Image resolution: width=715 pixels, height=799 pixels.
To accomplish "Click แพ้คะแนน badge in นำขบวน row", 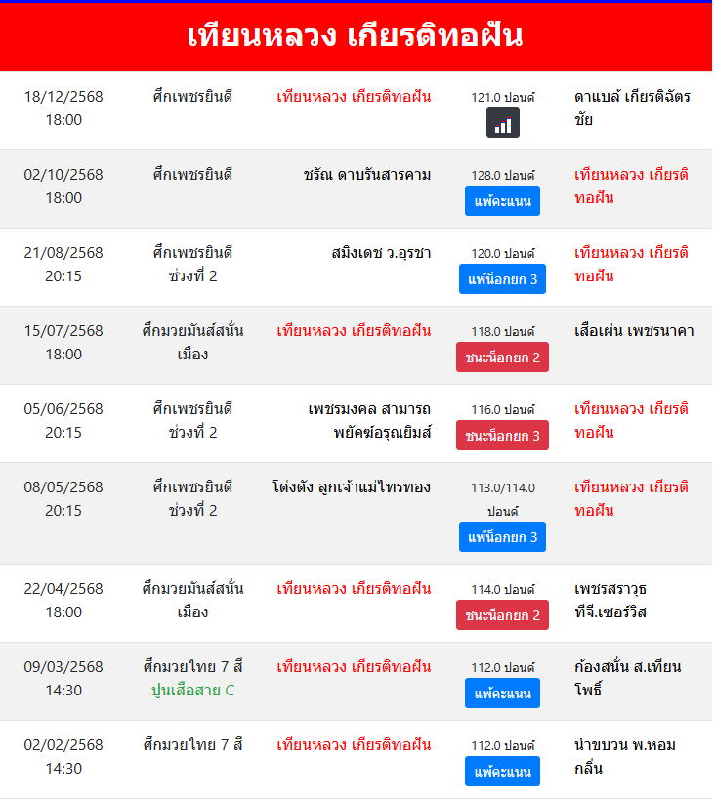I will pyautogui.click(x=502, y=772).
